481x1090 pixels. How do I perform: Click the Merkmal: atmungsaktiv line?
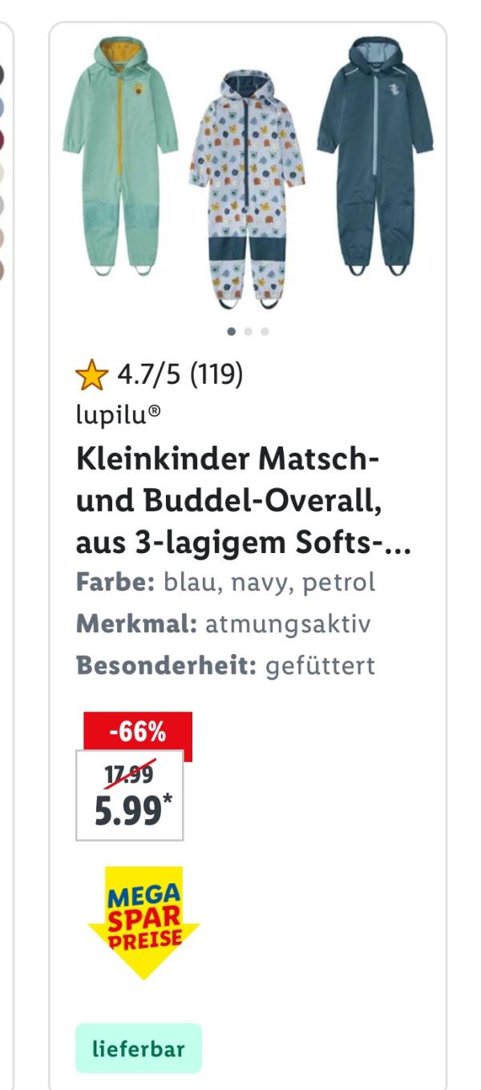223,624
